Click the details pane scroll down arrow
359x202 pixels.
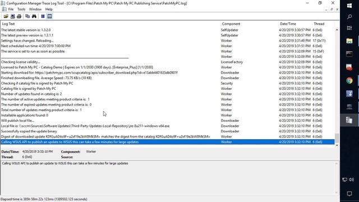(337, 192)
